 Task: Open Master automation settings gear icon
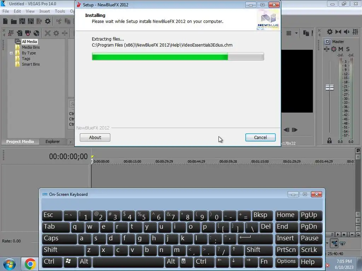[334, 49]
